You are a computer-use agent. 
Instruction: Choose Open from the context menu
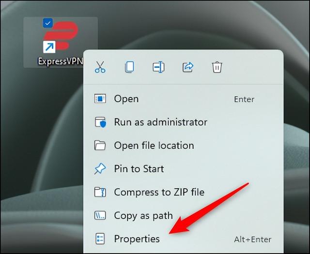tap(183, 99)
